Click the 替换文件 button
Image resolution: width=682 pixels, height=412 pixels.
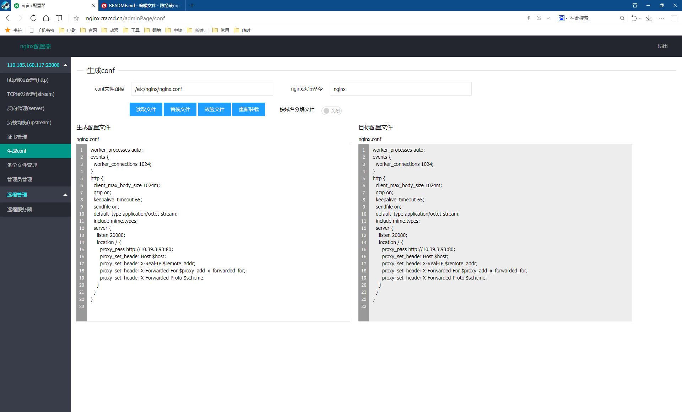point(180,109)
